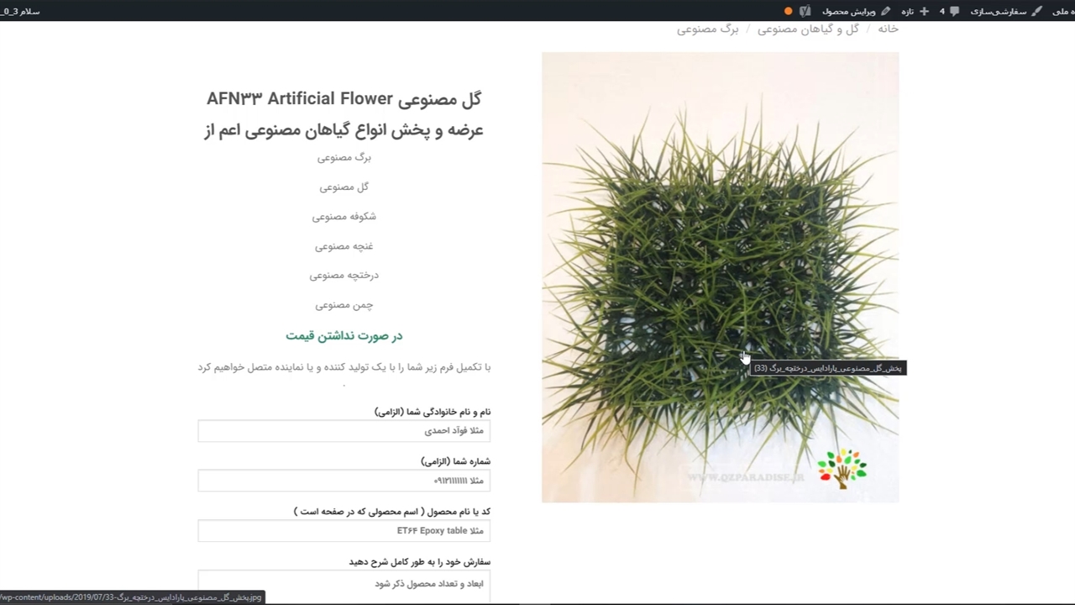
Task: Click the Yoast SEO icon in admin bar
Action: (x=805, y=11)
